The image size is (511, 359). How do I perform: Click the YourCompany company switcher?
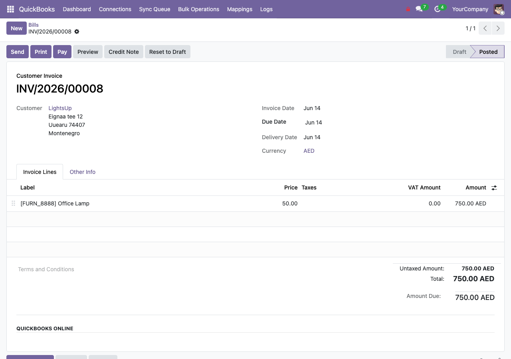tap(470, 9)
